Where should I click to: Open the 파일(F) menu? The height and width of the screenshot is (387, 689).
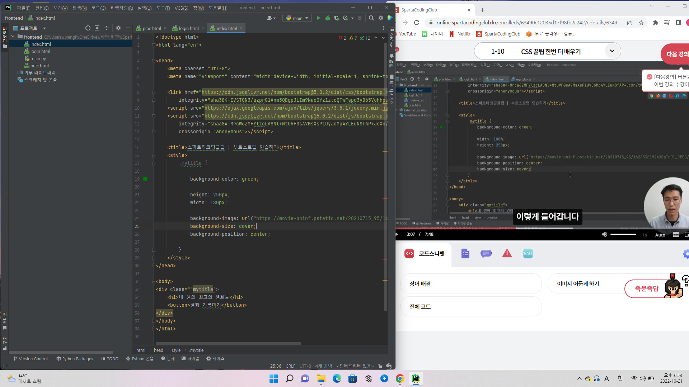coord(23,8)
